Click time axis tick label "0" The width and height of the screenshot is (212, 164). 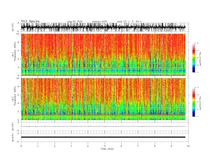point(21,146)
